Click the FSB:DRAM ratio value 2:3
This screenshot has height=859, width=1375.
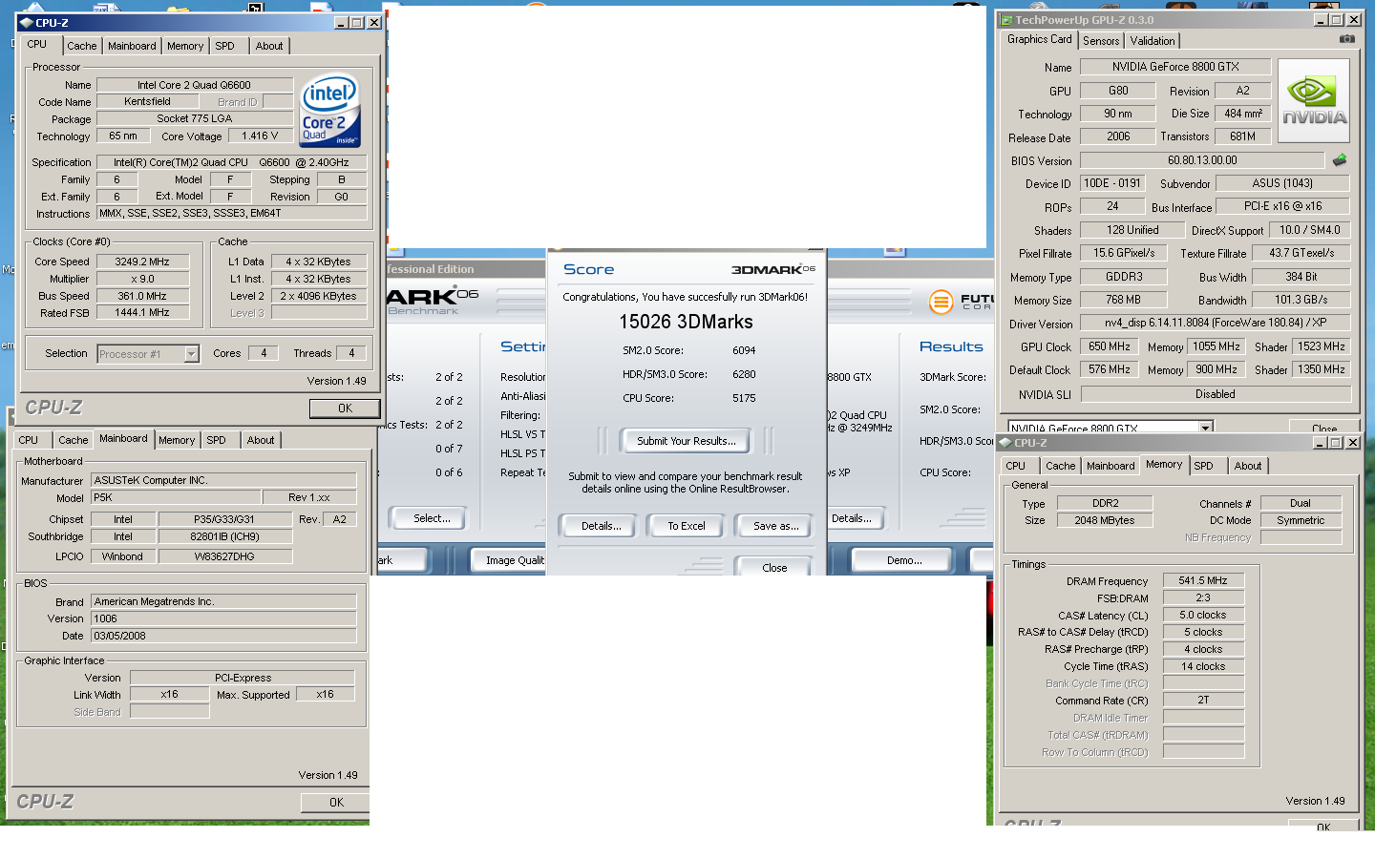pos(1203,597)
